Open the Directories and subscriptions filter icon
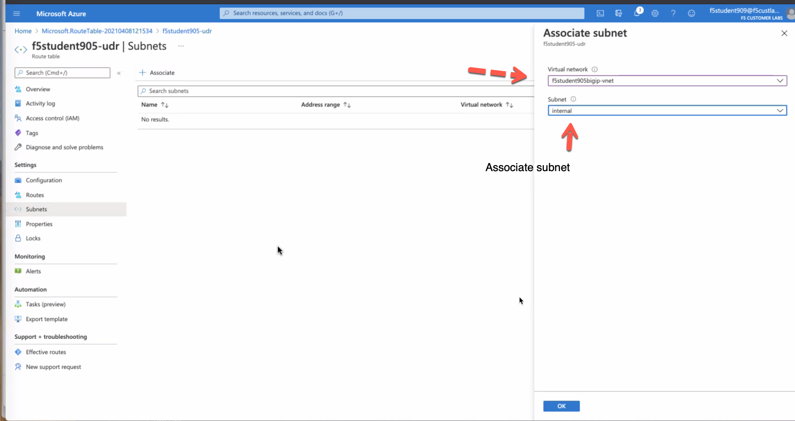 619,14
